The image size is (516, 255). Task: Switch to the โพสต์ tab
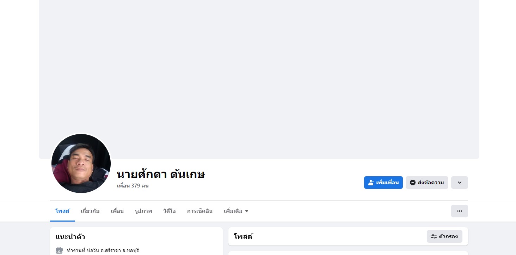point(62,211)
